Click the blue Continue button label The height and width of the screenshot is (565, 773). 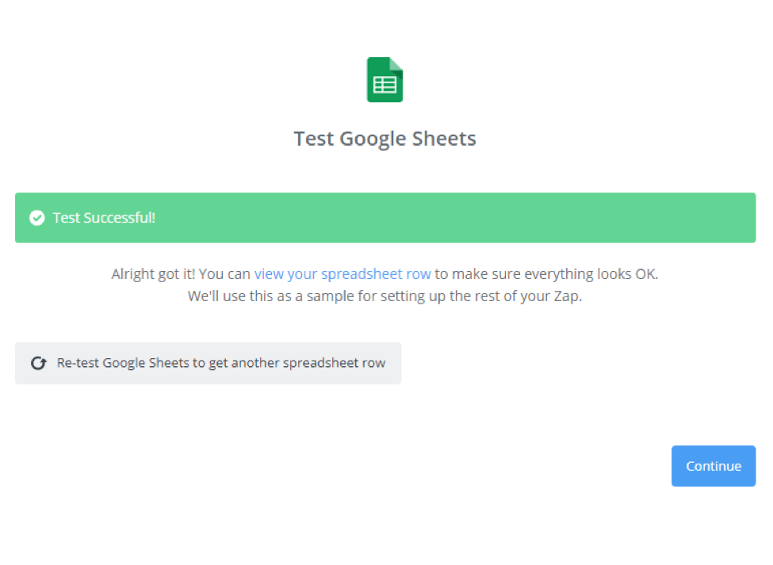pos(714,466)
